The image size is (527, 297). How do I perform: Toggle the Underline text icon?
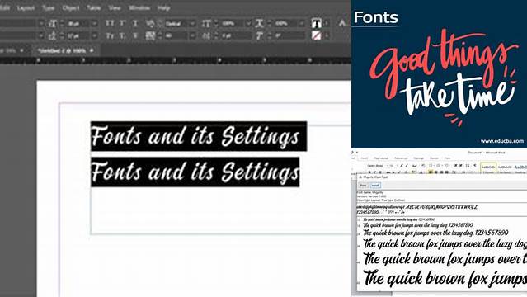pyautogui.click(x=135, y=23)
